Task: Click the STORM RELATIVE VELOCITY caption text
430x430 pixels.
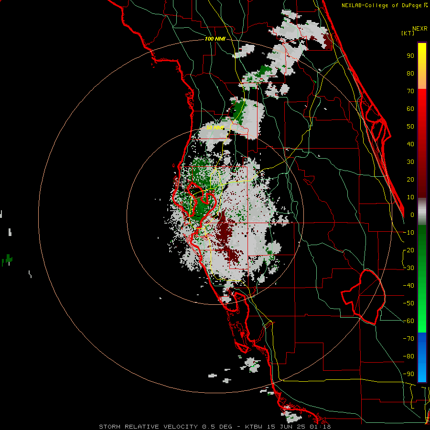Action: 148,427
